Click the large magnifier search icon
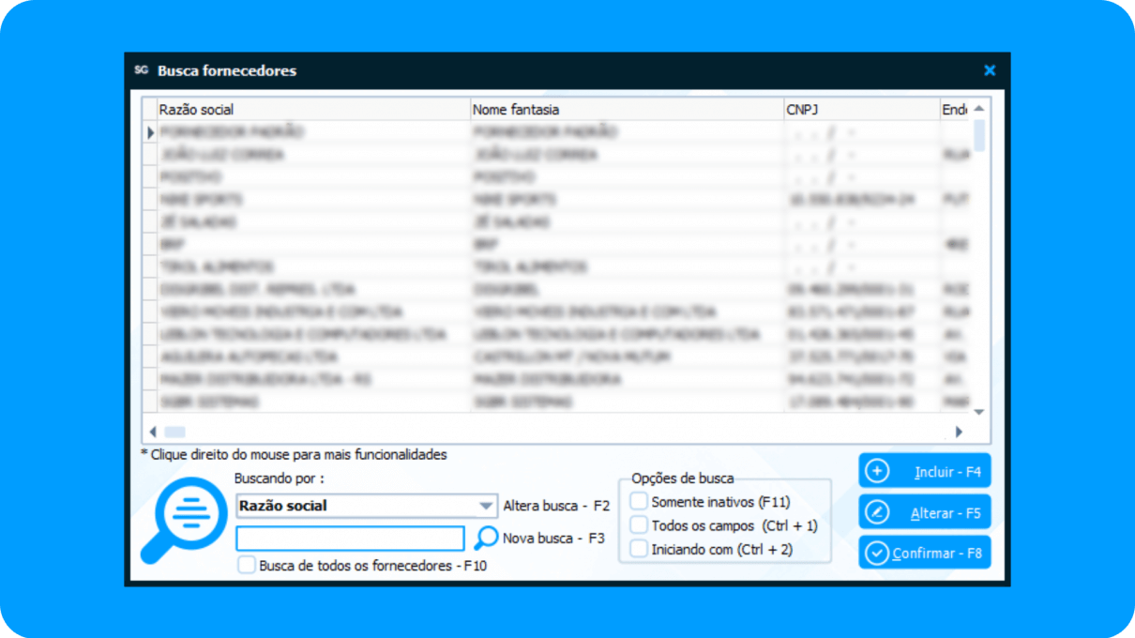This screenshot has width=1135, height=638. (184, 520)
